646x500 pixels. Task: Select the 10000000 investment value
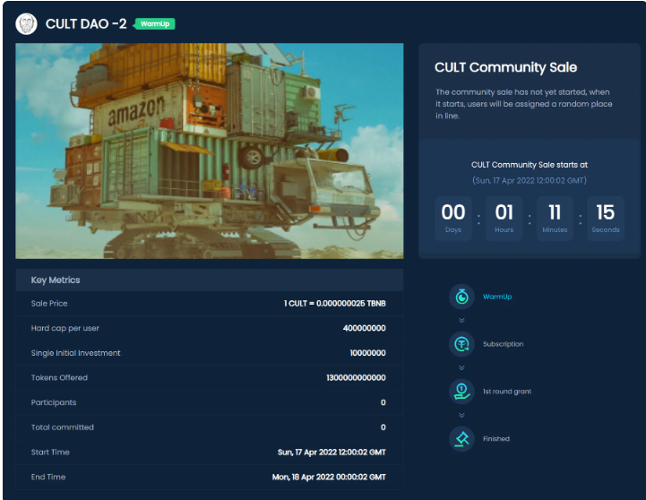coord(368,353)
